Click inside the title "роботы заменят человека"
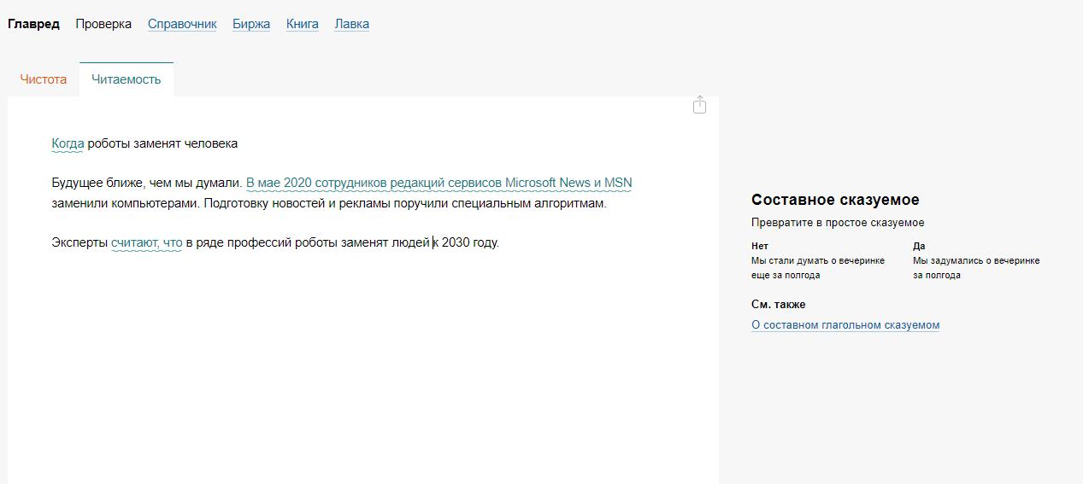 [162, 143]
